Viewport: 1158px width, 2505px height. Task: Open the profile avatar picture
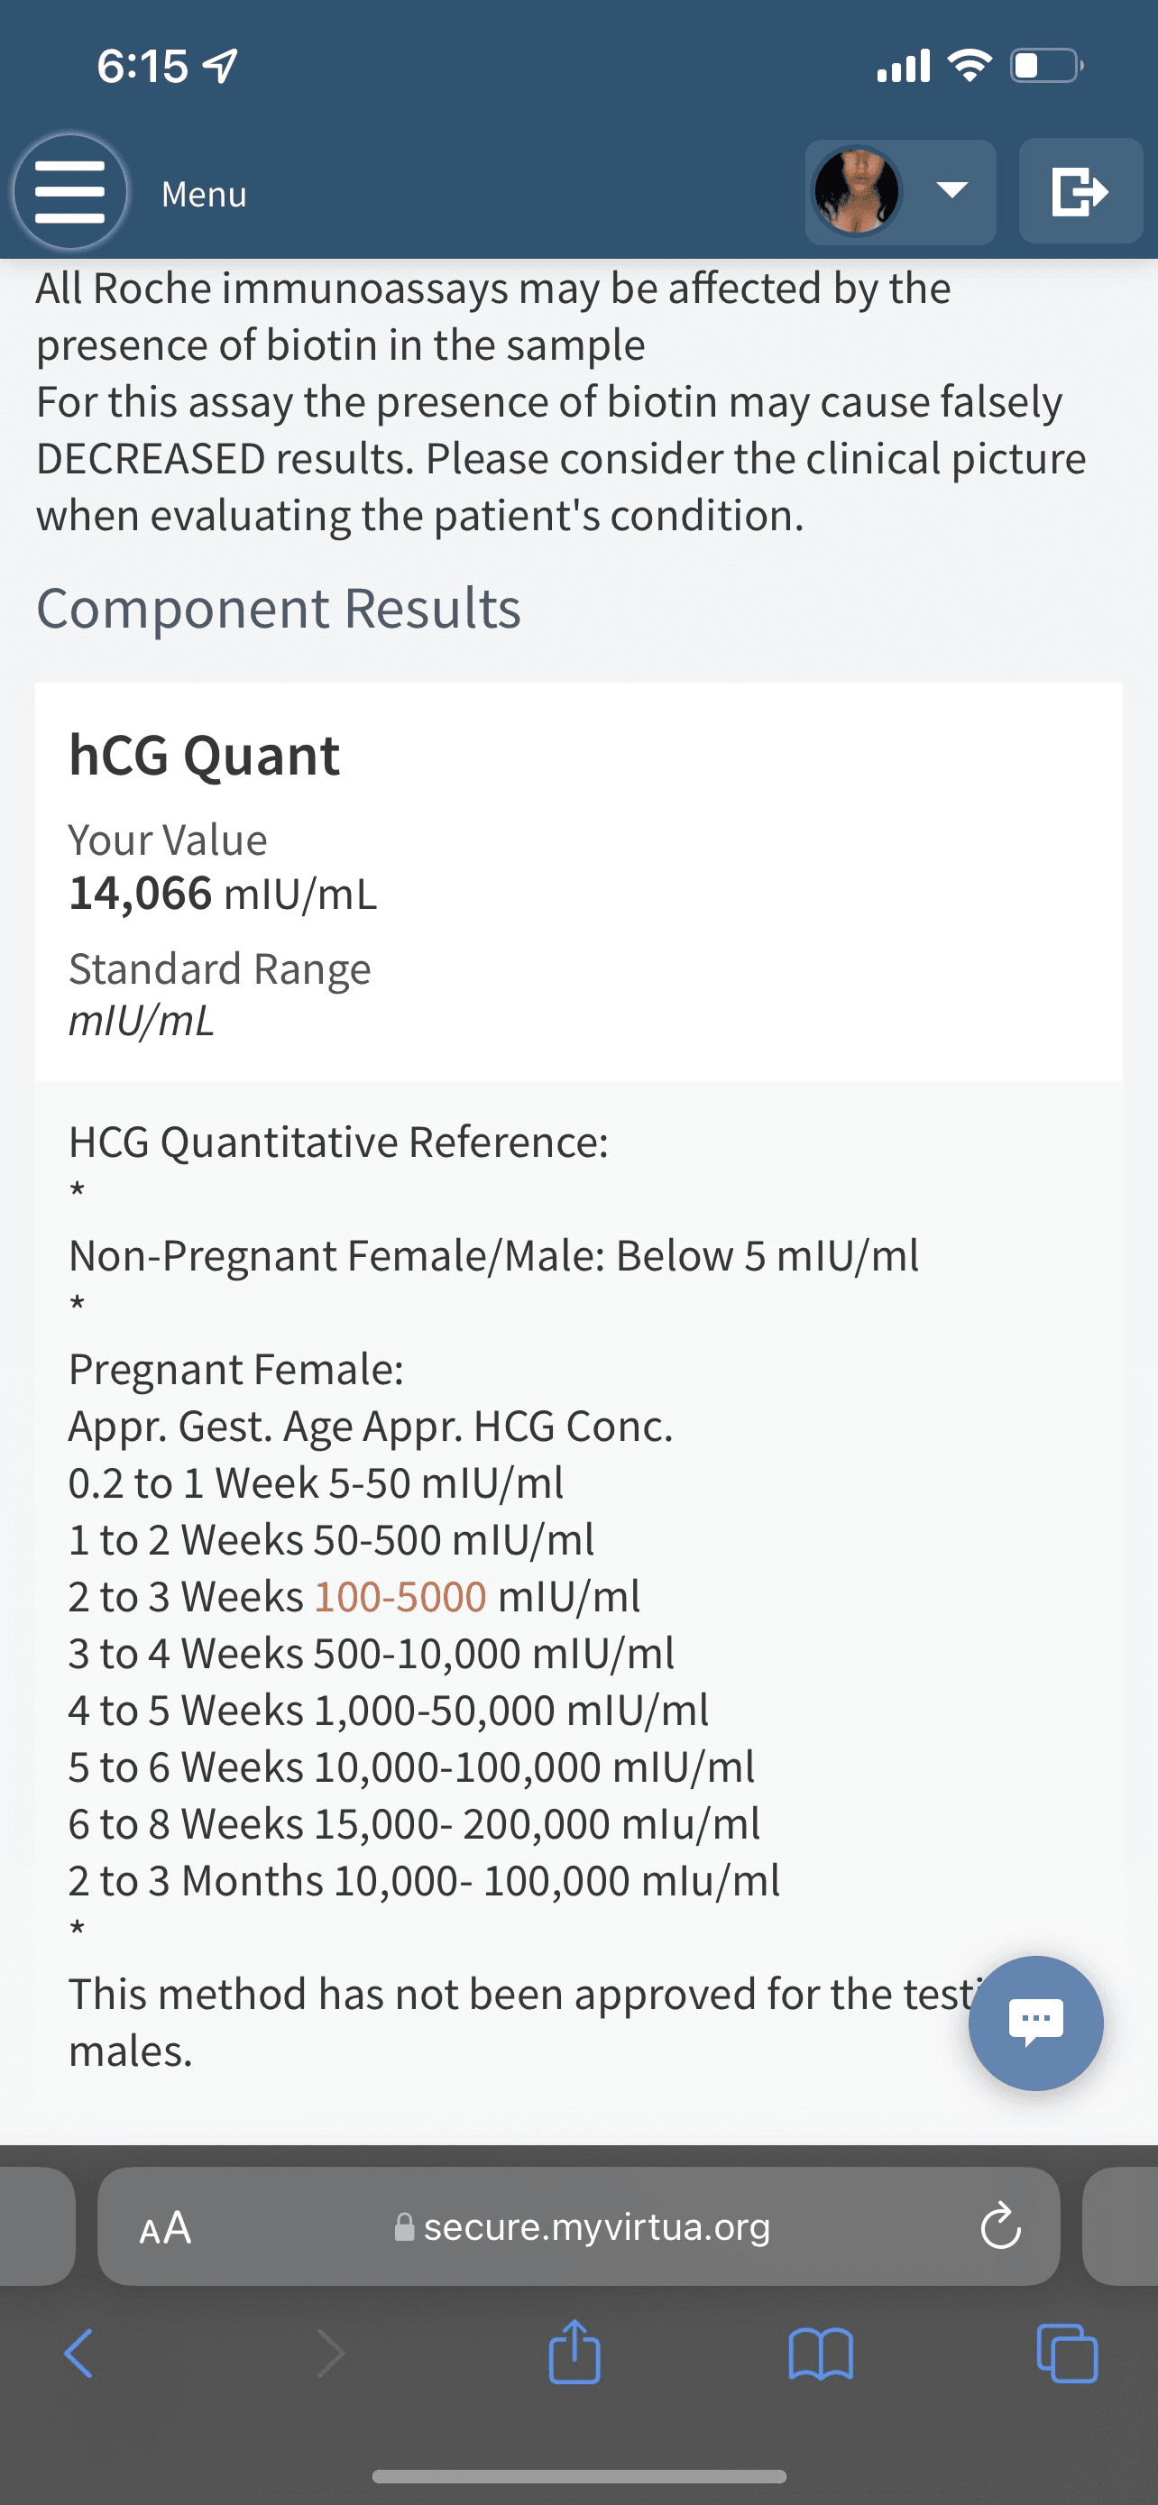[857, 191]
